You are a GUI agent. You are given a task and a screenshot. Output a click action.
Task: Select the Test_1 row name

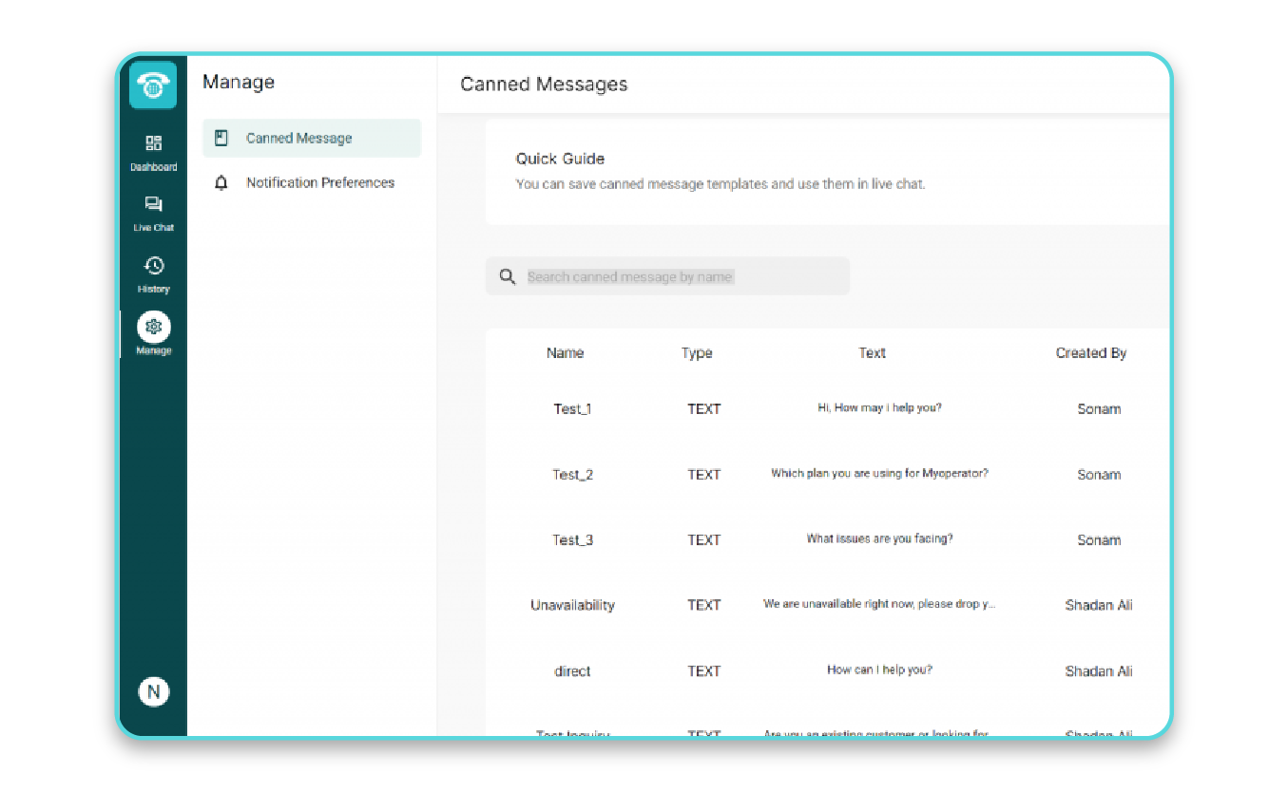pyautogui.click(x=572, y=409)
